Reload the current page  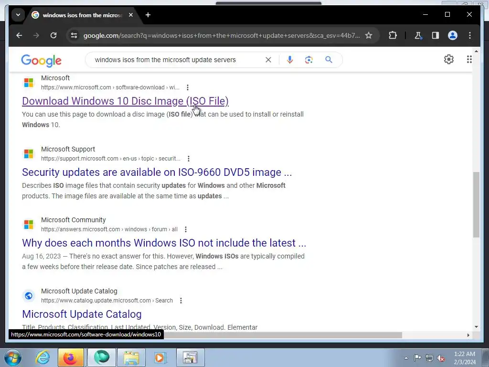pos(53,35)
